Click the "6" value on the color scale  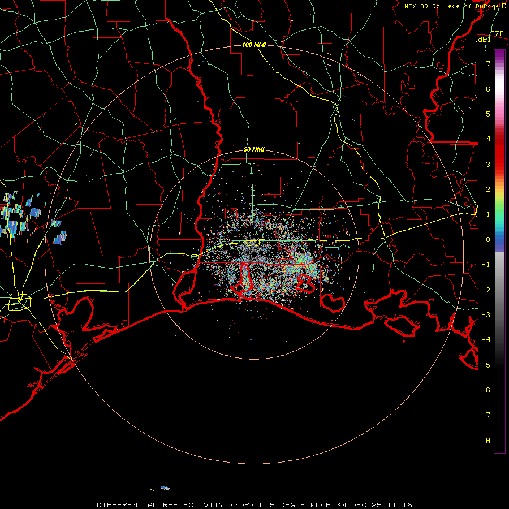point(488,89)
